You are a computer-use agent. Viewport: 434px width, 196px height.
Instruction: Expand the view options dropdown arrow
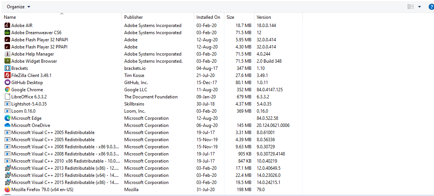pyautogui.click(x=419, y=7)
